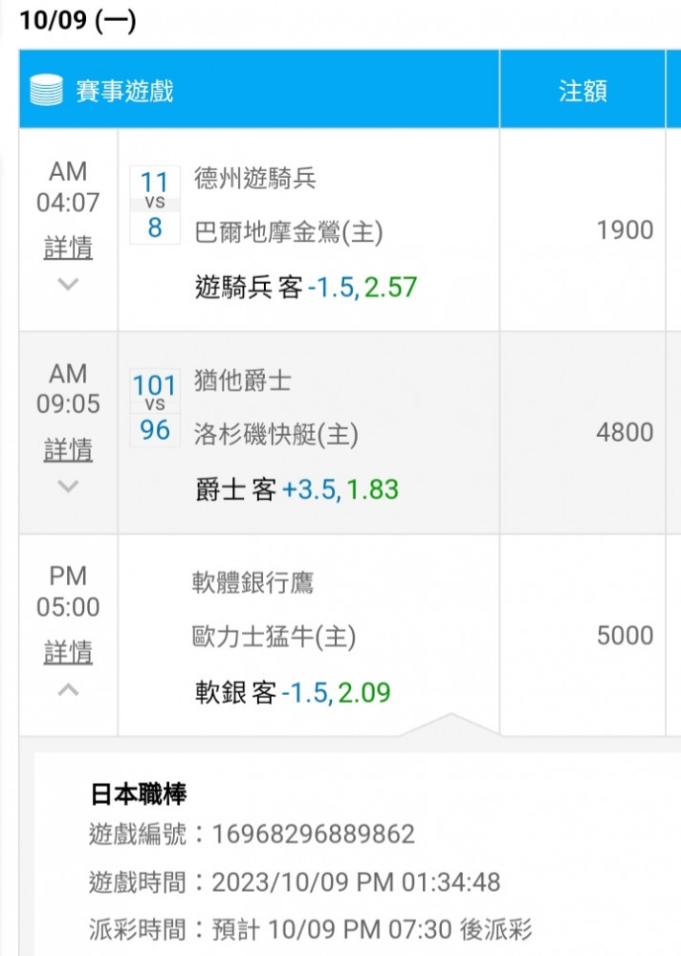
Task: Expand details chevron under AM 04:07
Action: tap(68, 284)
